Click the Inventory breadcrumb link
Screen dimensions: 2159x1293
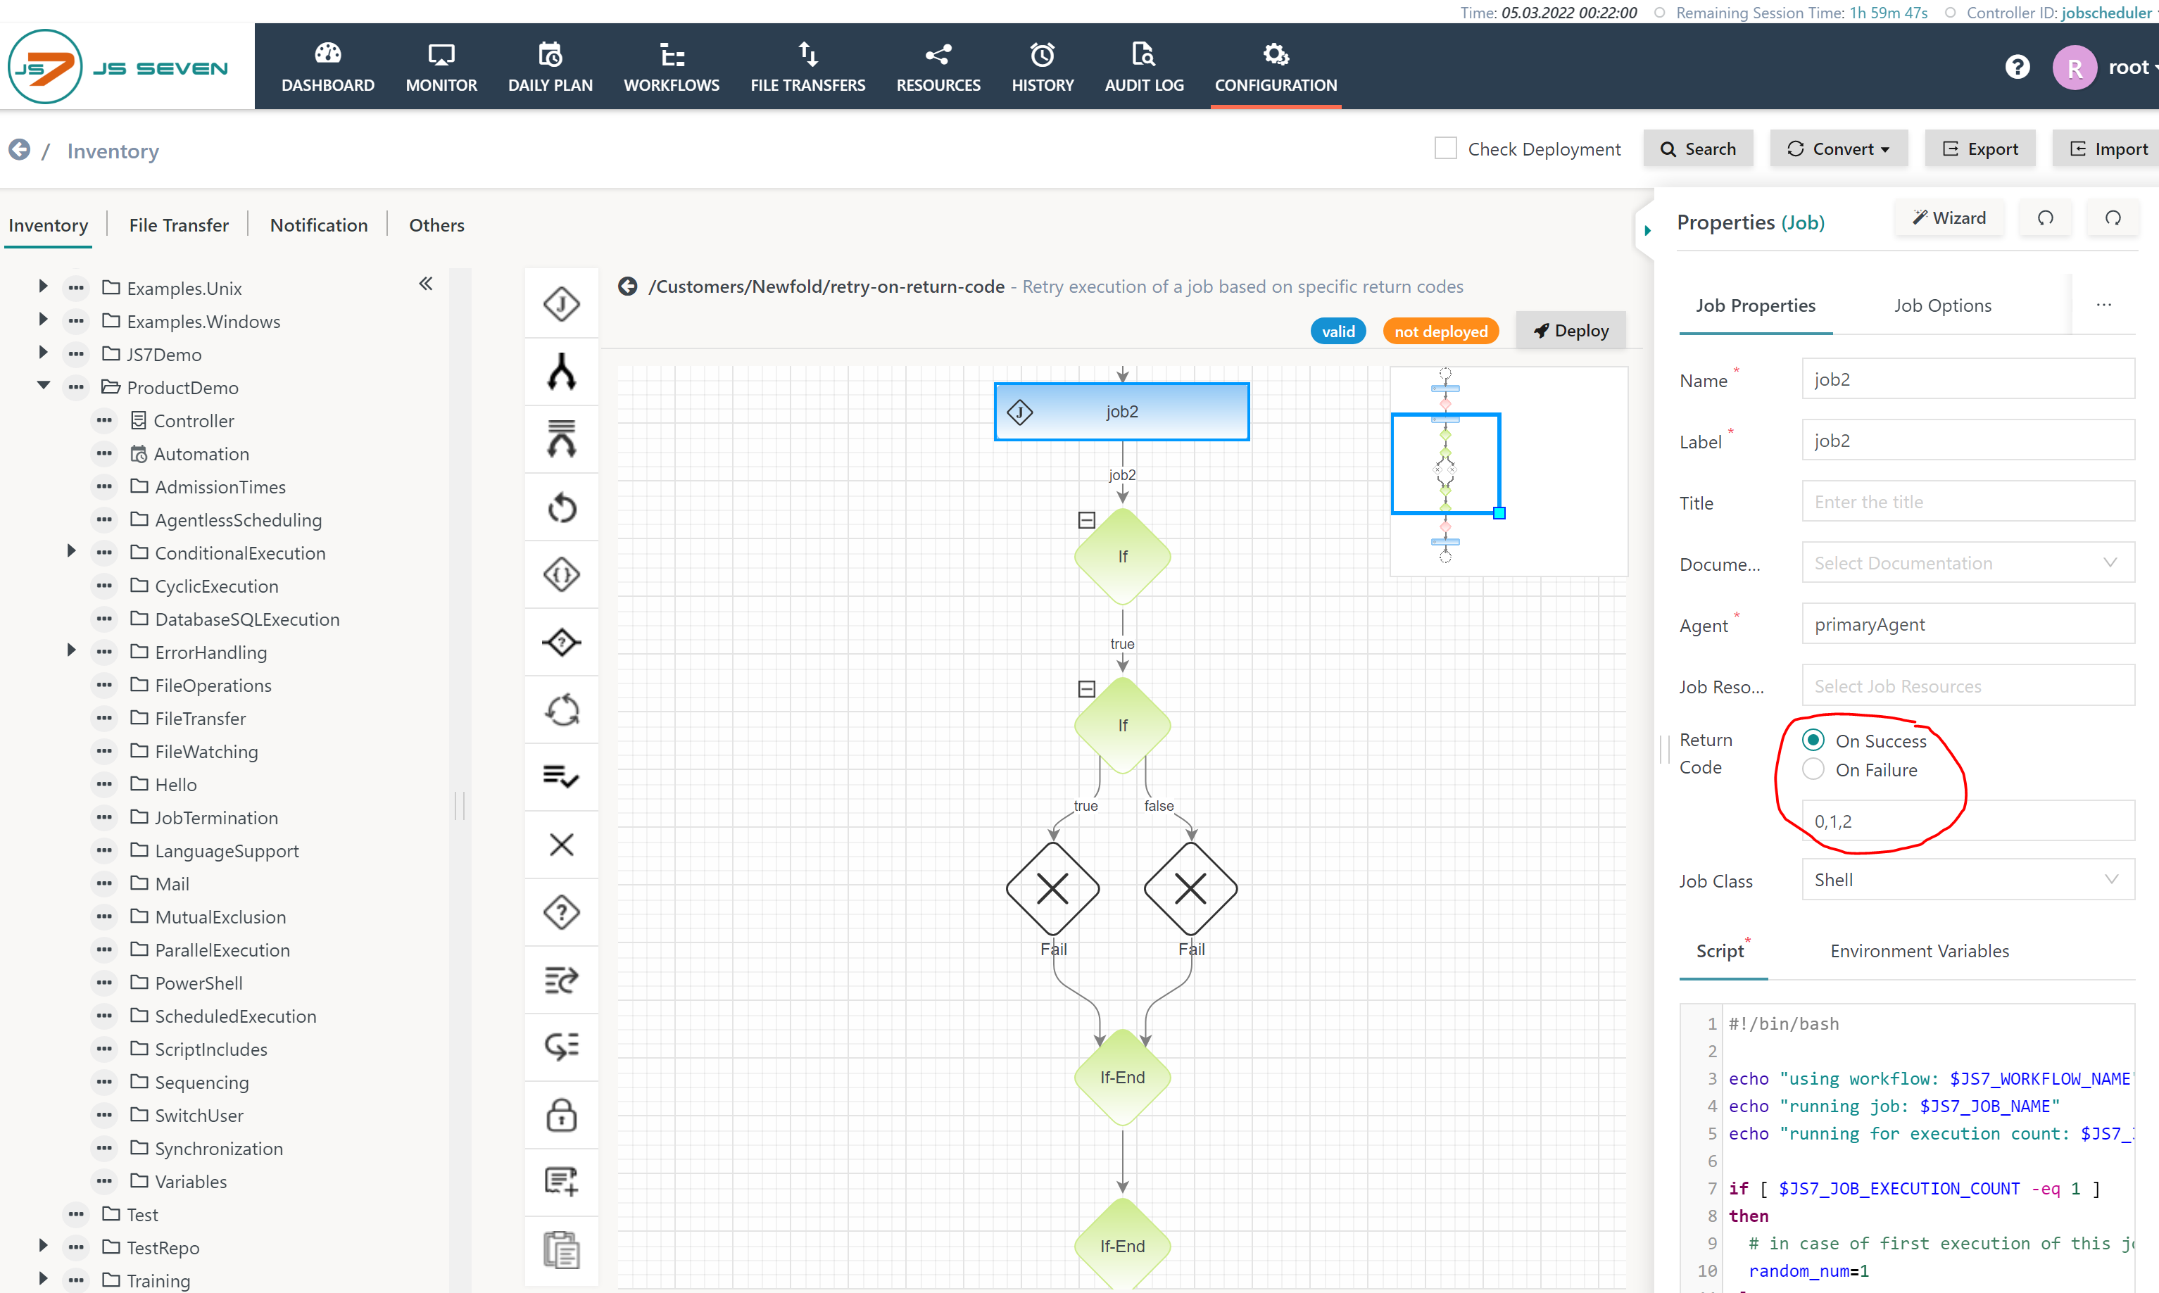[113, 151]
